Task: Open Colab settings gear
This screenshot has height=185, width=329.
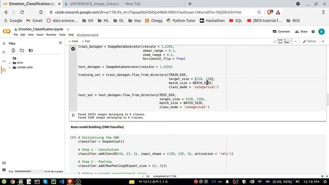Action: coord(313,32)
